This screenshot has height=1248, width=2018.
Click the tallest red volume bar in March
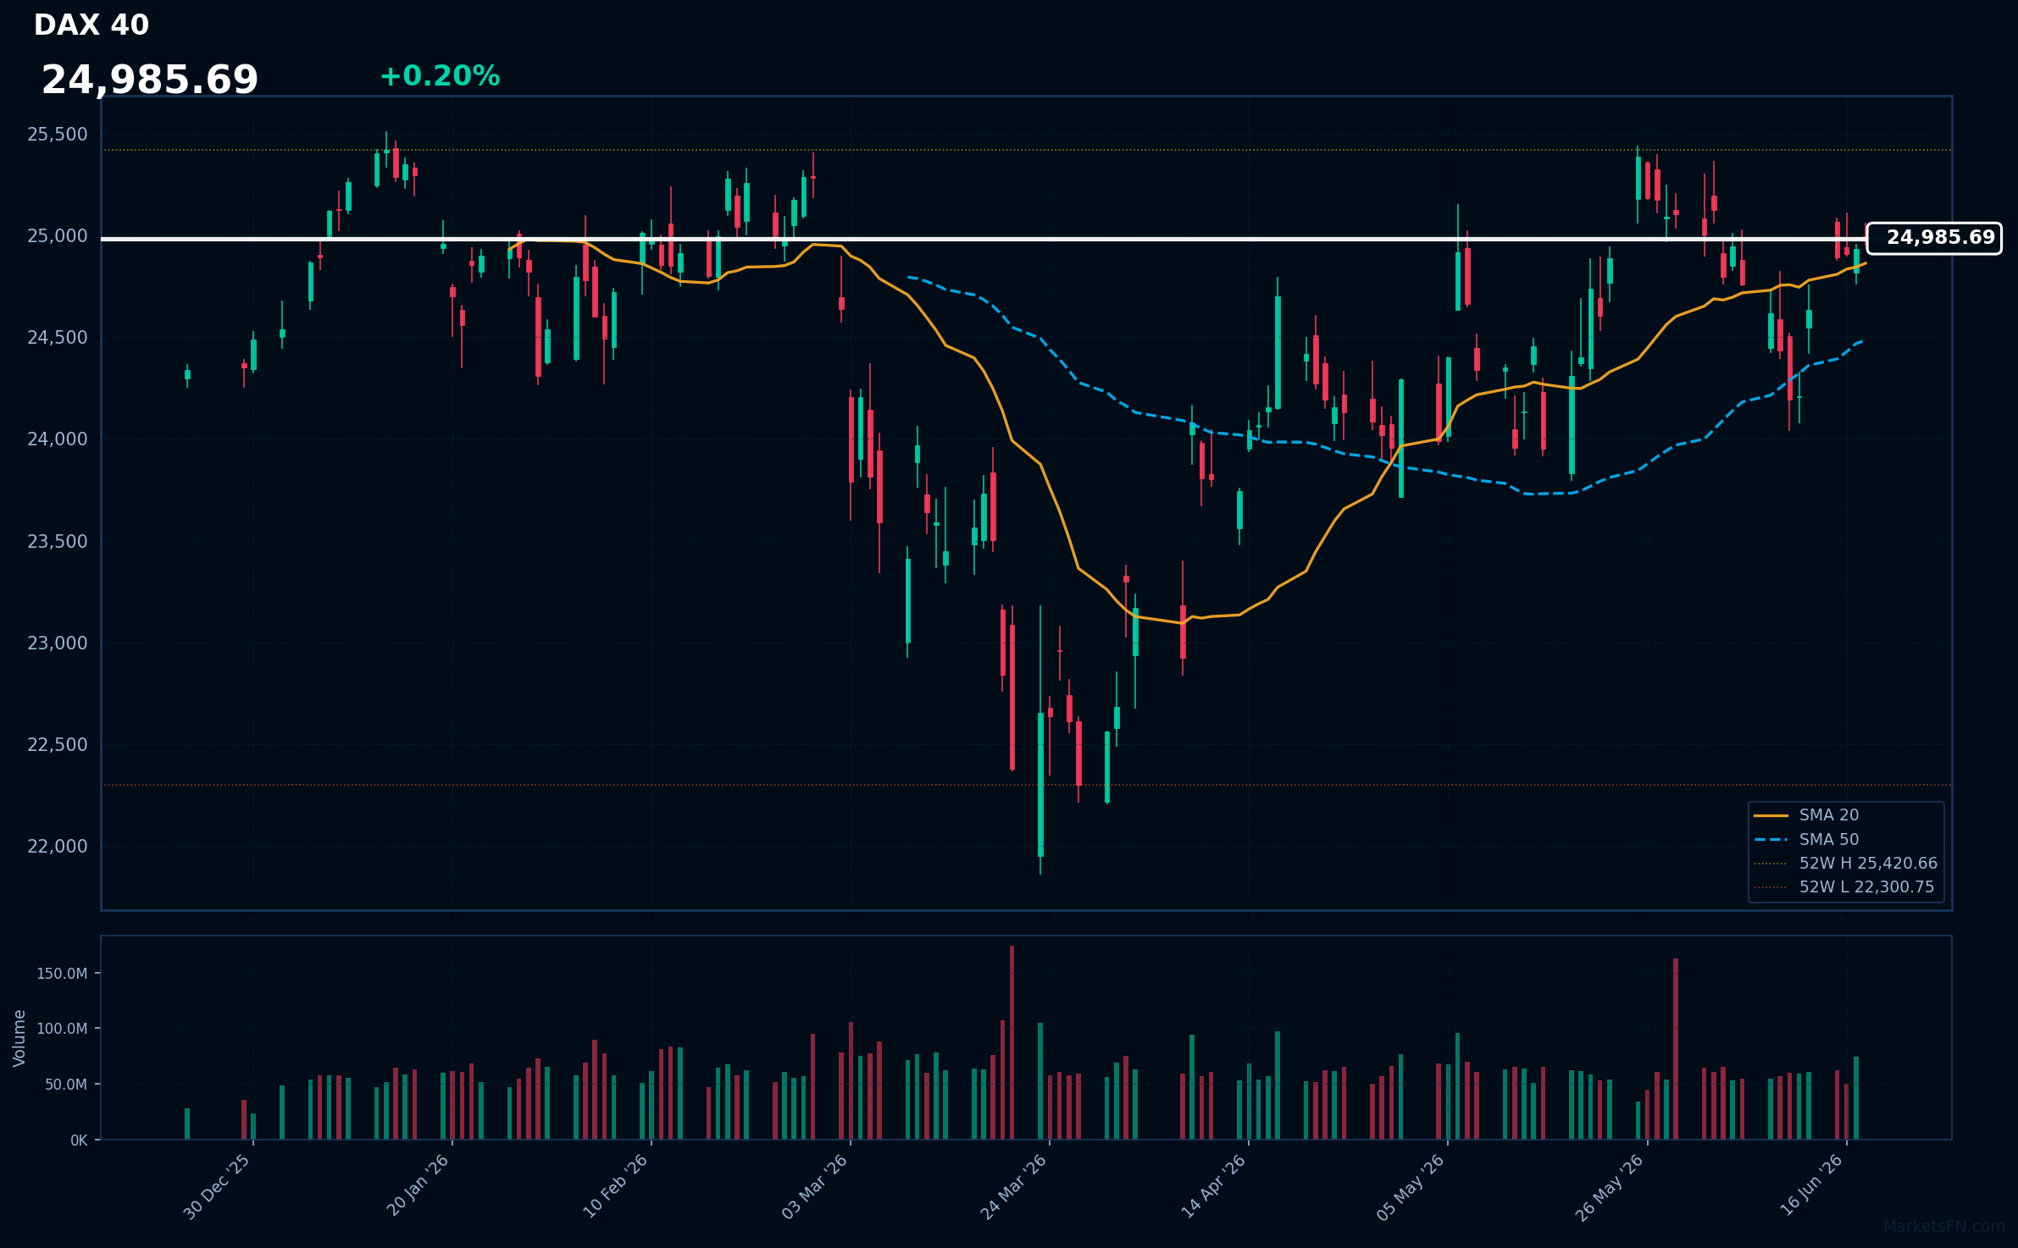(x=1012, y=1043)
